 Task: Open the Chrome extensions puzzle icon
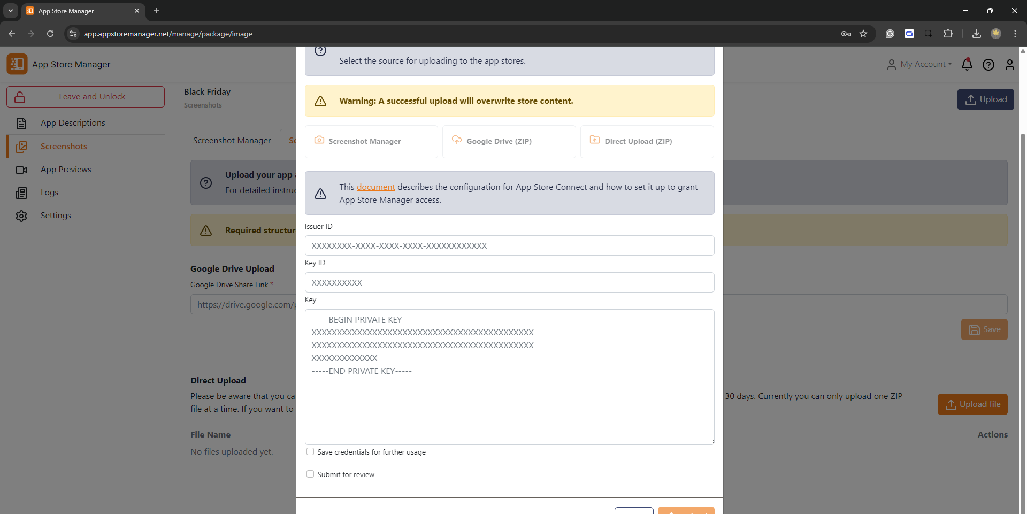point(948,34)
